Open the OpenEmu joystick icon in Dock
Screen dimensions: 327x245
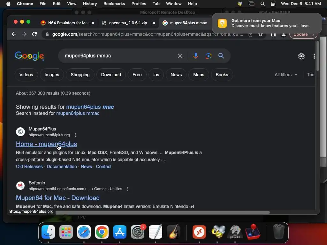(253, 232)
